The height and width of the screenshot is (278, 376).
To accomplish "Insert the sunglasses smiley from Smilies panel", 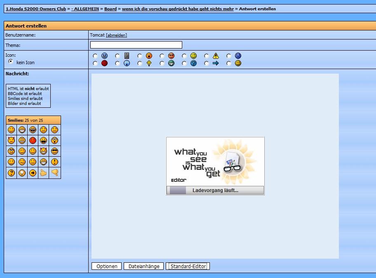I will (x=54, y=151).
